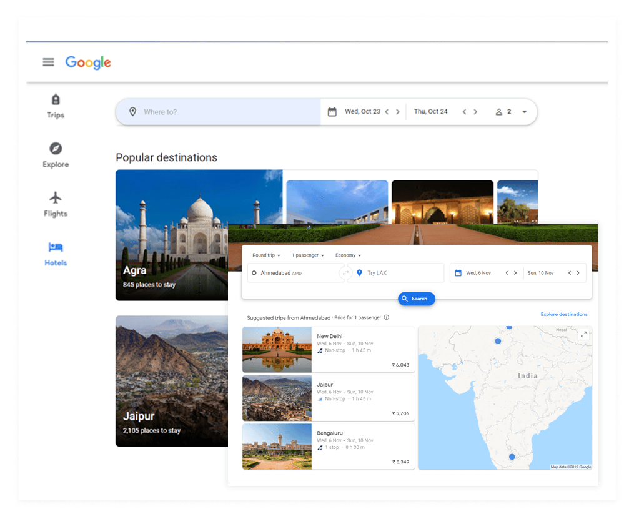
Task: Click the ₹6,043 New Delhi price
Action: [x=400, y=365]
